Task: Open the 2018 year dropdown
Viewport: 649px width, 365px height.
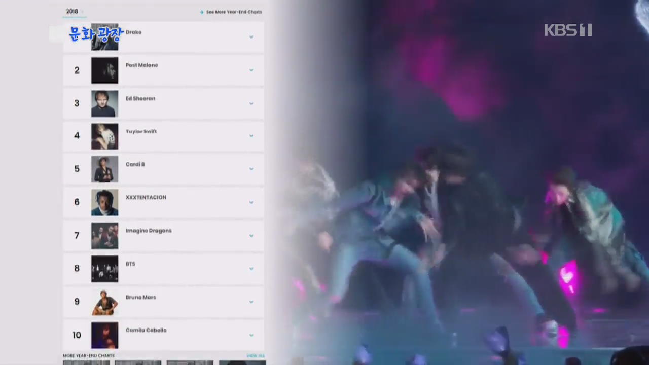Action: pos(74,11)
